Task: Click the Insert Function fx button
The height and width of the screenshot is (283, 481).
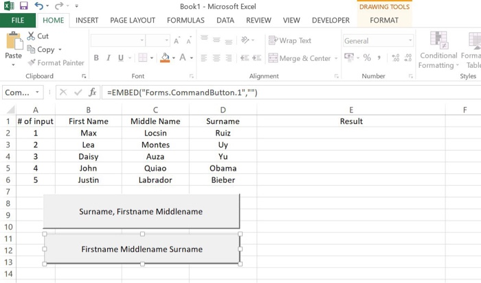Action: (92, 92)
